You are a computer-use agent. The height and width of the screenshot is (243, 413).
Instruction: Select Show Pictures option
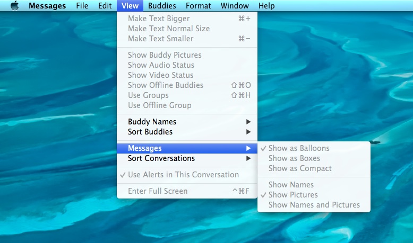314,195
